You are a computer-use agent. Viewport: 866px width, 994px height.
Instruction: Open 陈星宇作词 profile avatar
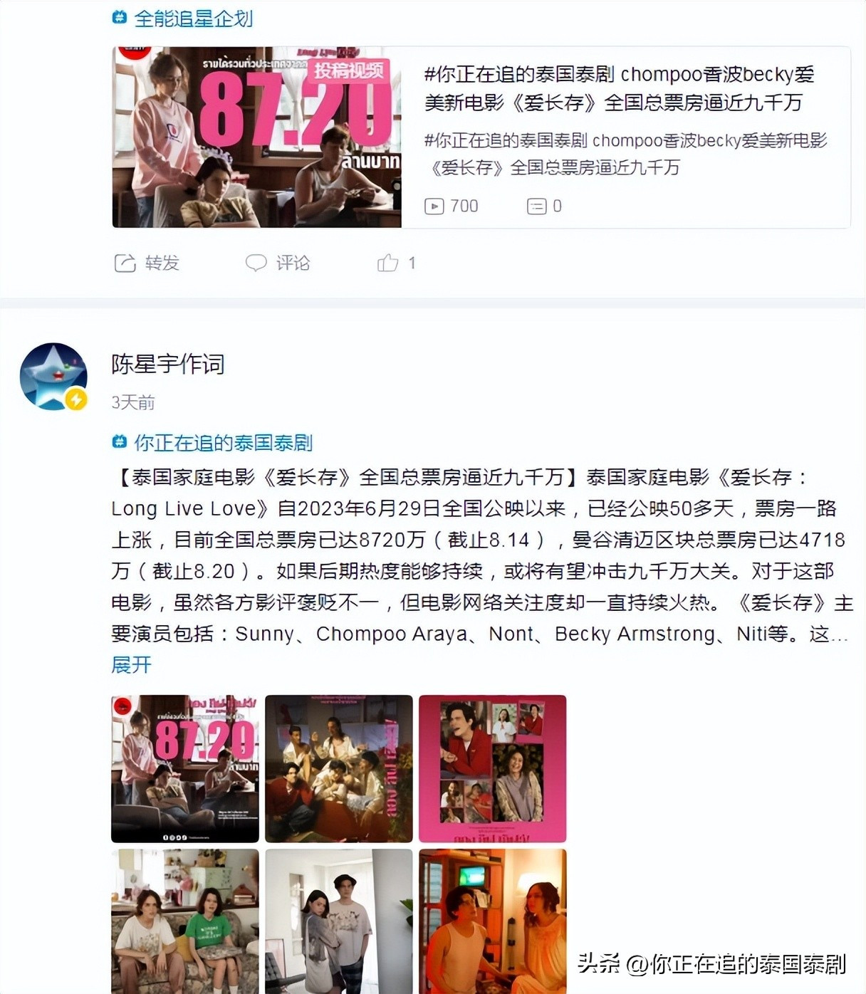[53, 377]
